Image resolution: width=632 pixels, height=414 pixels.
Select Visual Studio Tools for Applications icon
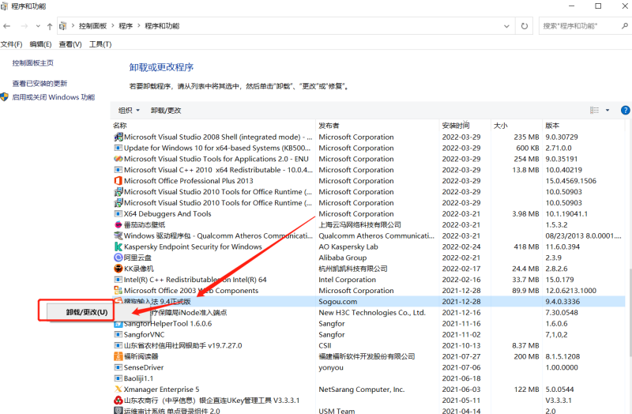tap(118, 159)
